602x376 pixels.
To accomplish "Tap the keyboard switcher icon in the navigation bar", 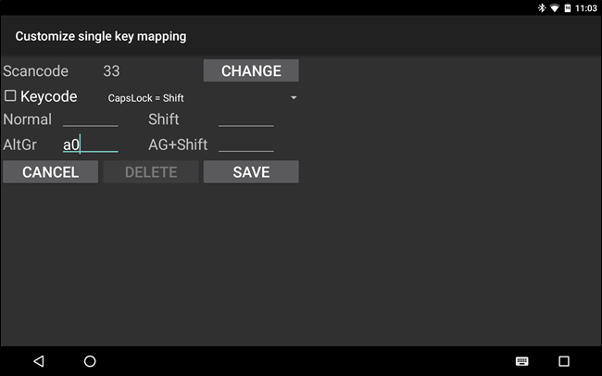I will (x=522, y=360).
